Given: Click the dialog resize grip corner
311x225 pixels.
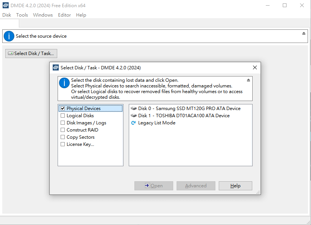Looking at the screenshot, I should (x=258, y=192).
